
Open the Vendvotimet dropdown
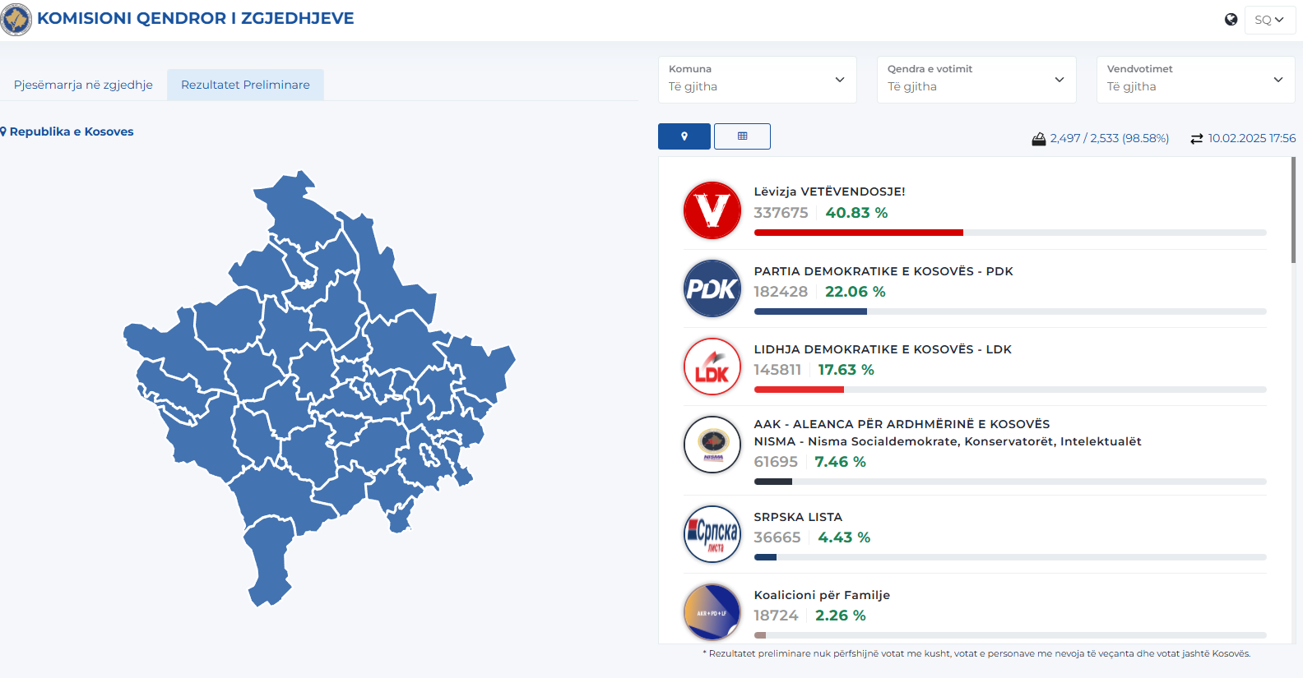[1196, 80]
